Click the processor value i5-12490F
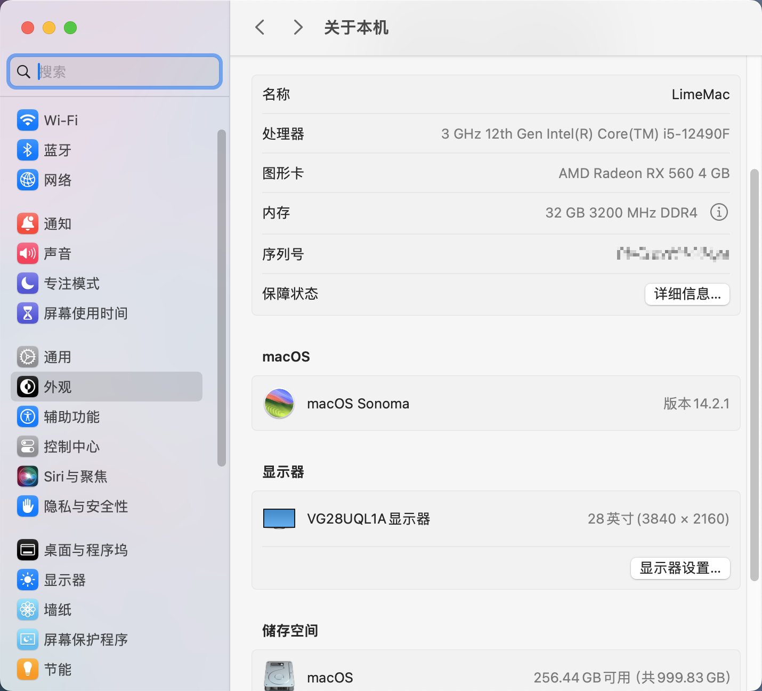762x691 pixels. pos(585,134)
